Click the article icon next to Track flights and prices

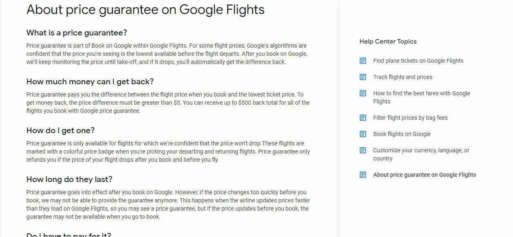(x=363, y=77)
